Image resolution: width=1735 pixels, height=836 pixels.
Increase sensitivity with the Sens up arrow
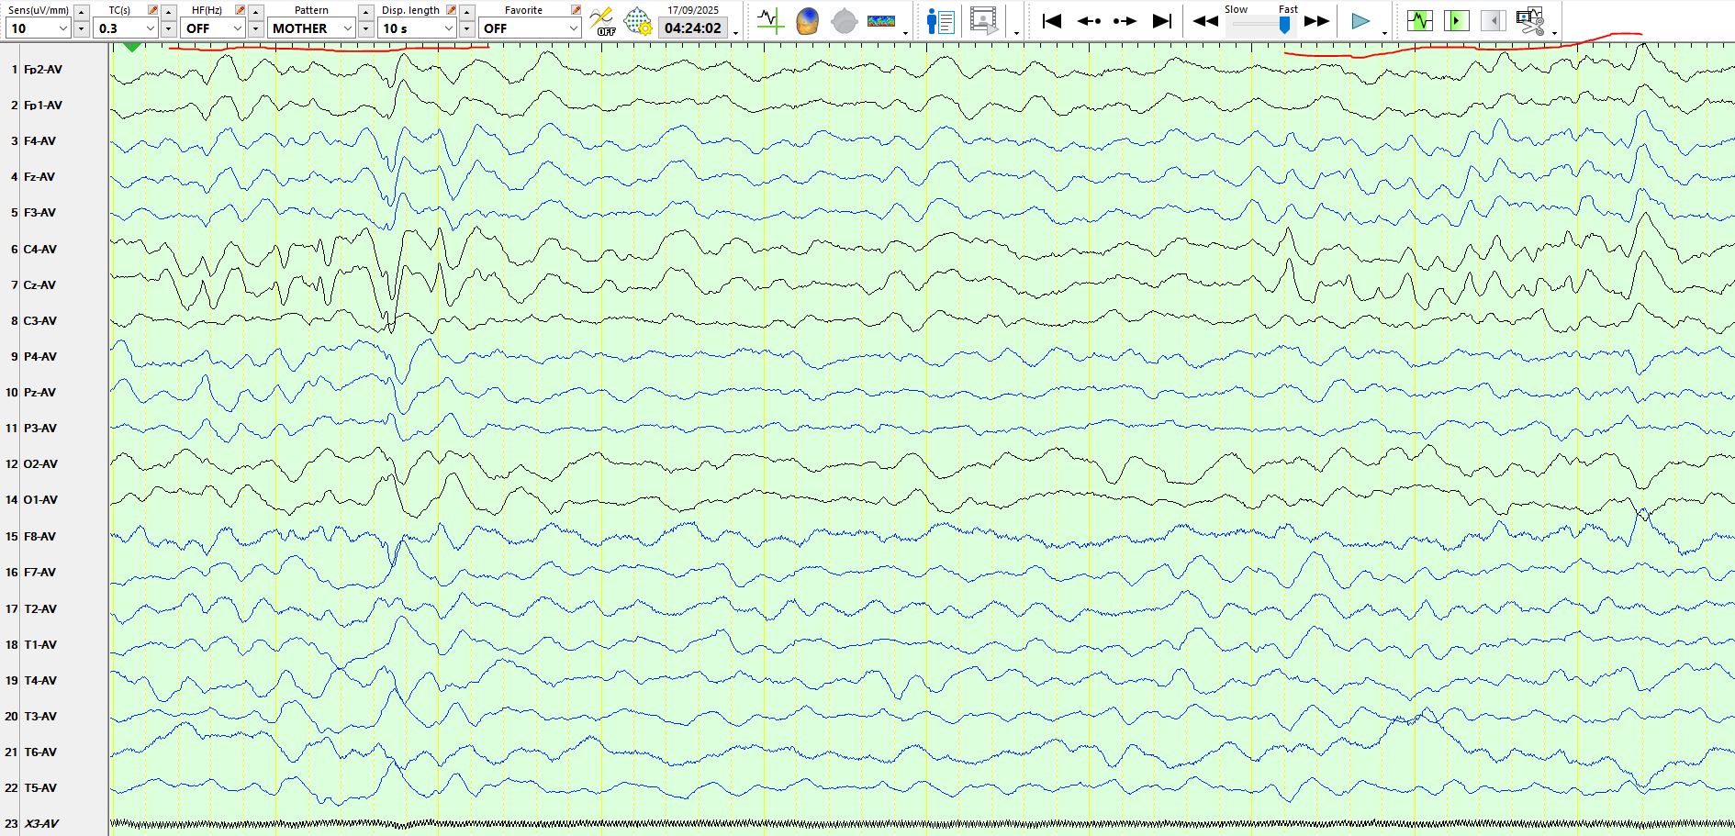(81, 12)
